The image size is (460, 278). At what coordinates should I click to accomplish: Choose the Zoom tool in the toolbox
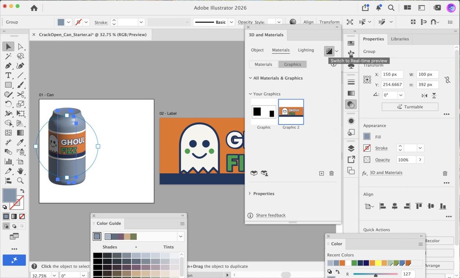(x=20, y=180)
